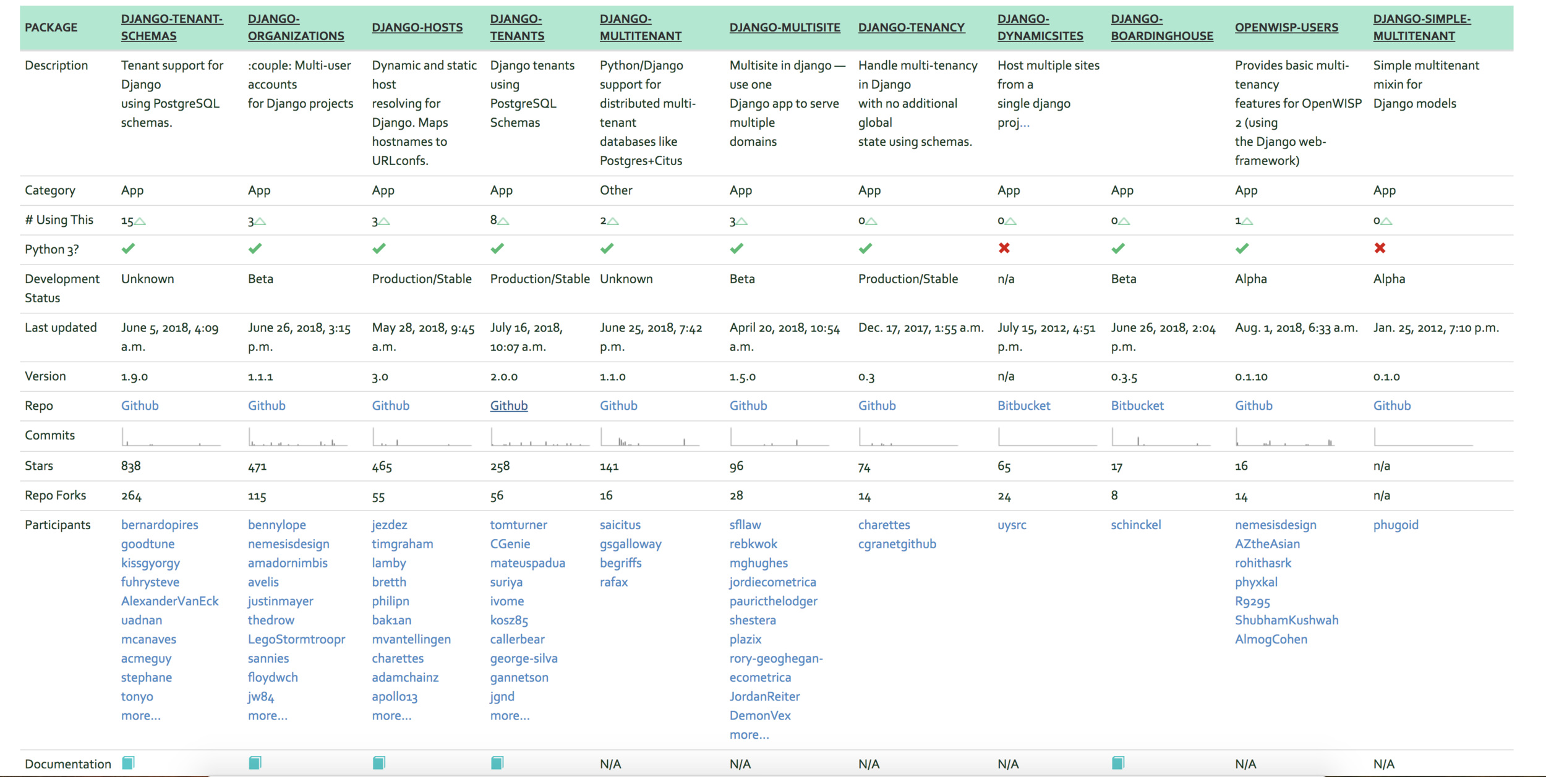Open django-tenants documentation book icon
The width and height of the screenshot is (1546, 777).
point(497,763)
